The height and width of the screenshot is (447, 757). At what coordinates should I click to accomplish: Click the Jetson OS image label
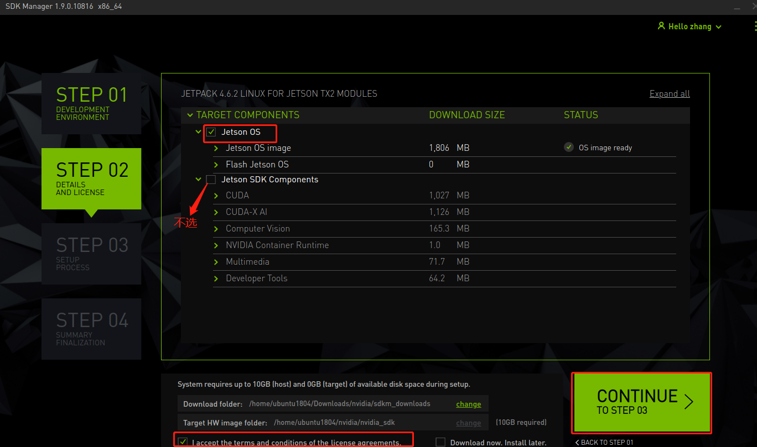click(x=258, y=148)
